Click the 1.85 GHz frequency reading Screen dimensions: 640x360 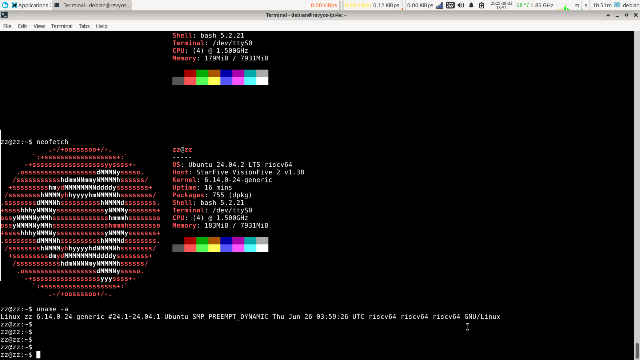pyautogui.click(x=542, y=5)
